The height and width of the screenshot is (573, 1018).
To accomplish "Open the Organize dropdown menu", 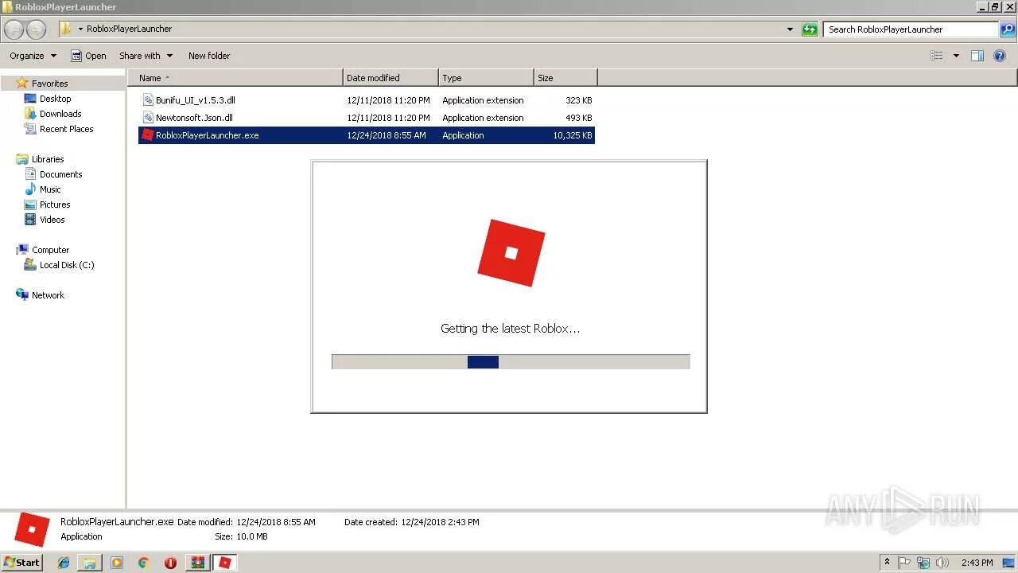I will 33,56.
